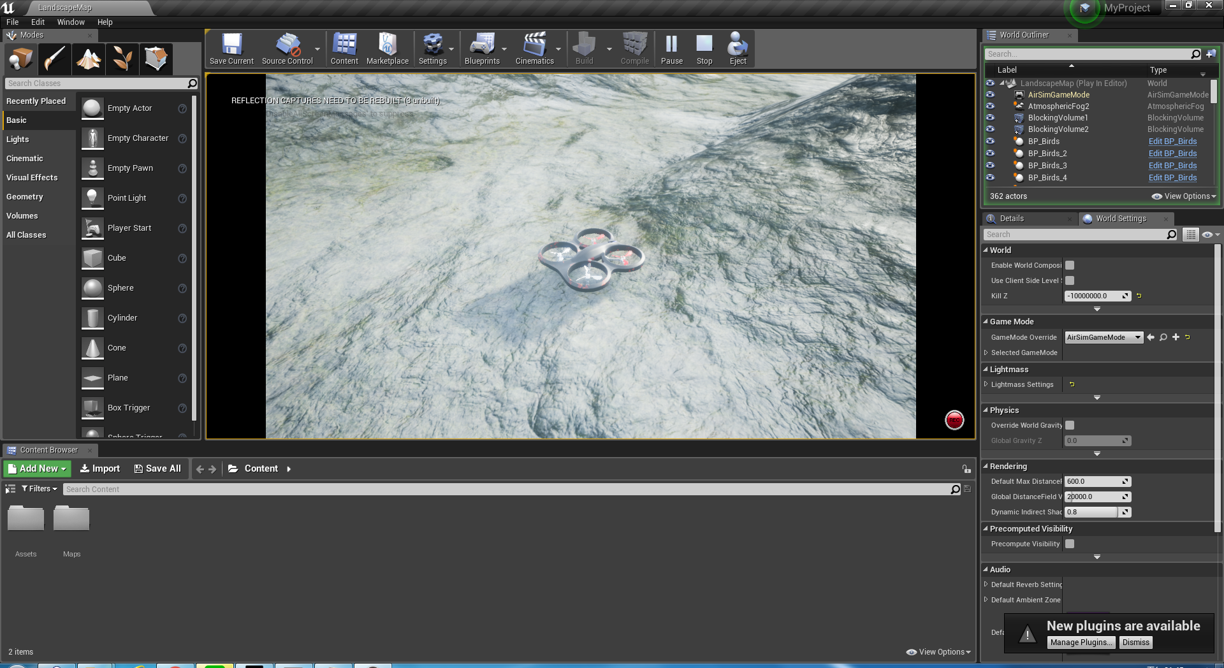
Task: Select the Place mode icon
Action: pos(20,59)
